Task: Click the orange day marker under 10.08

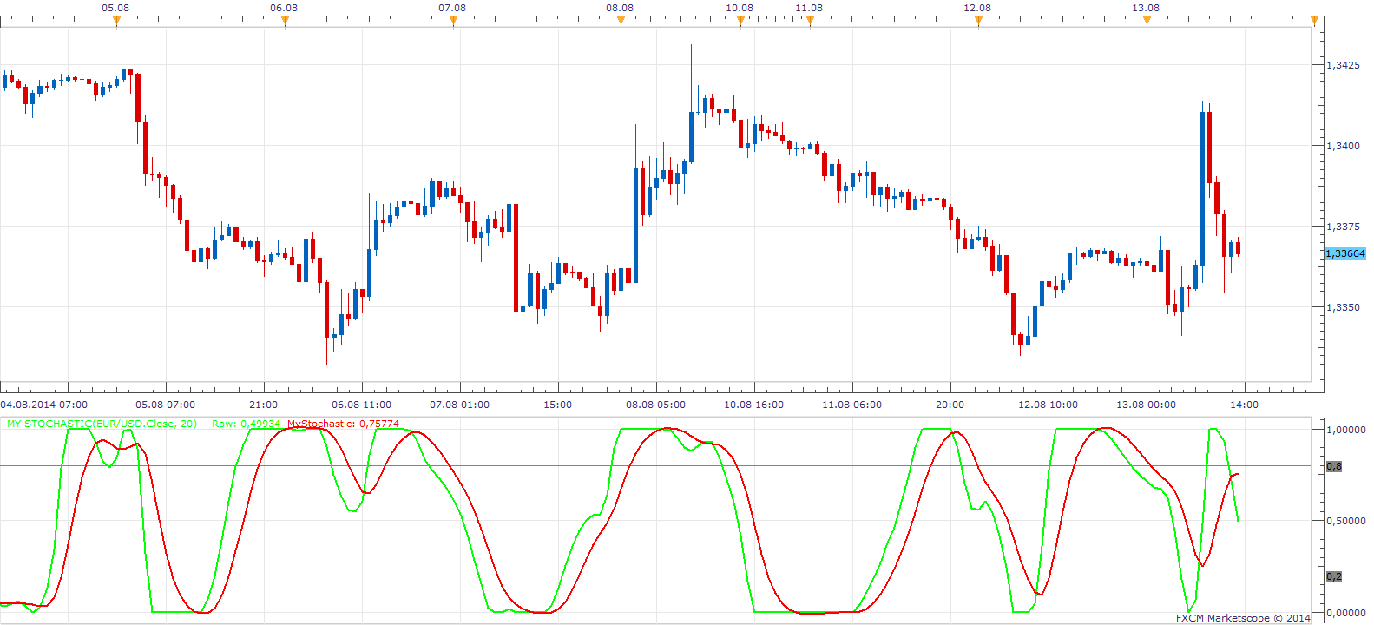Action: (x=740, y=22)
